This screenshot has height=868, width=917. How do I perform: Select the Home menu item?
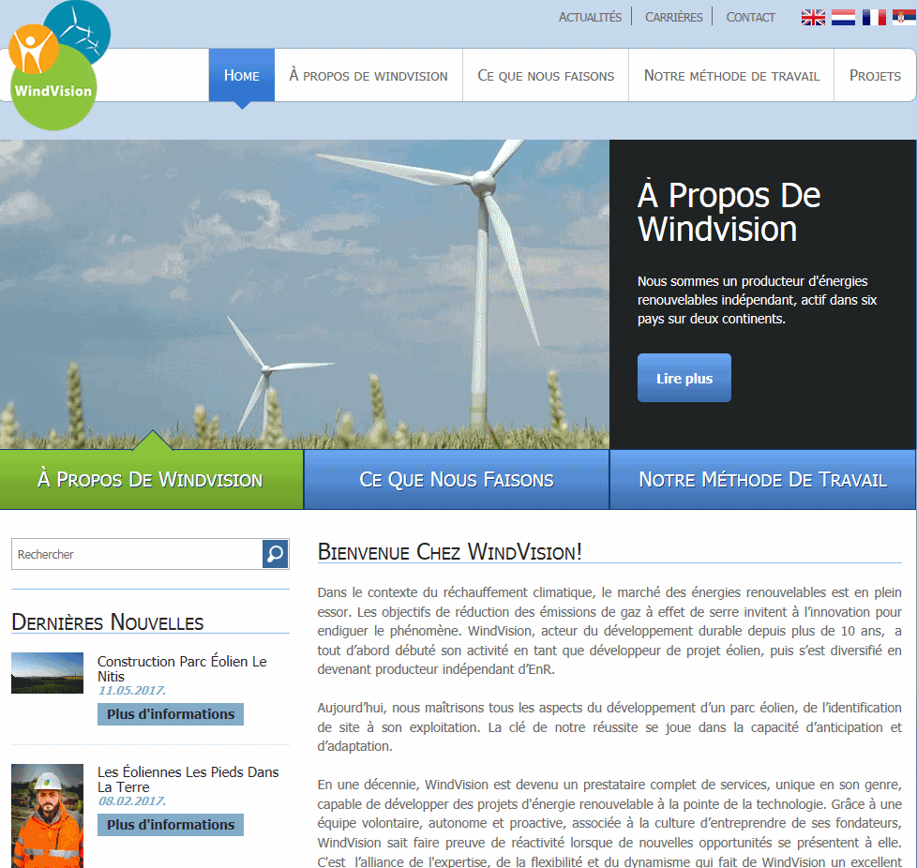(x=242, y=75)
